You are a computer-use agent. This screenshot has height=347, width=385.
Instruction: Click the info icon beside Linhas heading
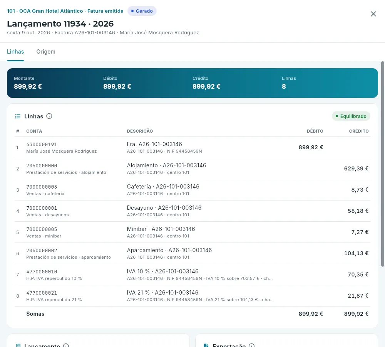click(49, 116)
